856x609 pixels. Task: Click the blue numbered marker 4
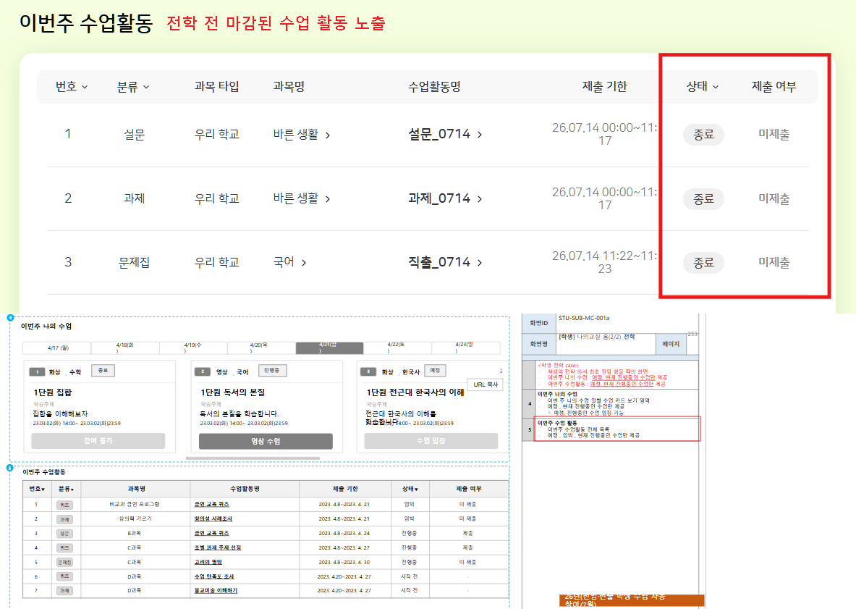point(10,317)
